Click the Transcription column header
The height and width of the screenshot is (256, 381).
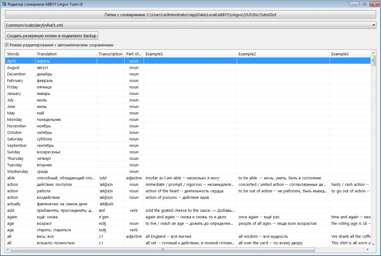coord(111,54)
